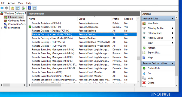Click the Refresh icon in Actions pane
The image size is (182, 97).
[144, 48]
